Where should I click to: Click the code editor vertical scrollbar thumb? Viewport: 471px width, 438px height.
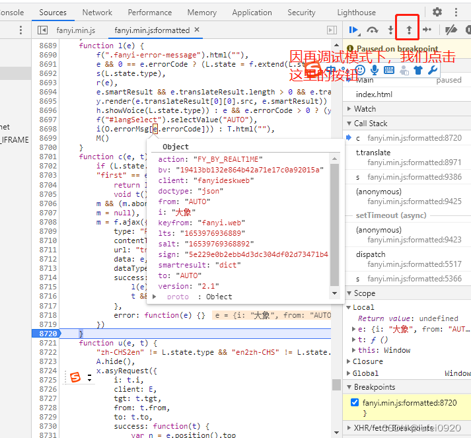(x=336, y=385)
